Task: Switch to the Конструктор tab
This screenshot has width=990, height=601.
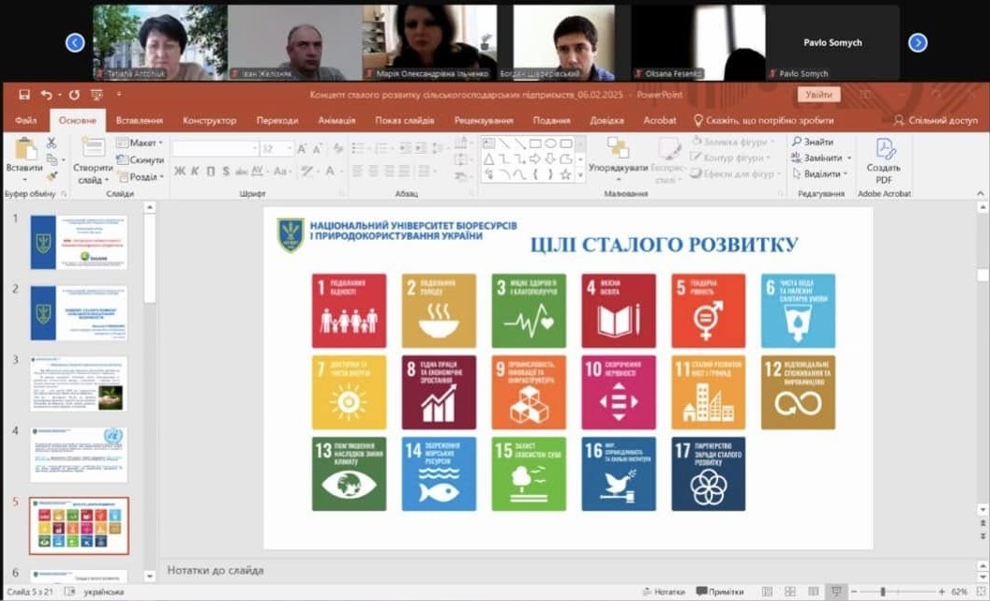Action: point(210,120)
